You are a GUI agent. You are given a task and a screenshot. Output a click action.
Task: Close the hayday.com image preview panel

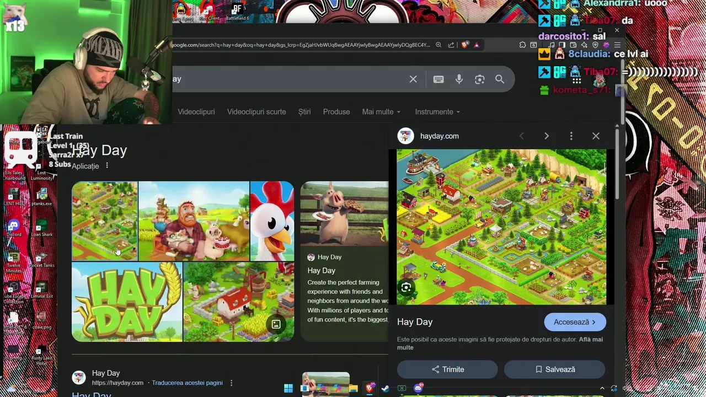click(596, 136)
